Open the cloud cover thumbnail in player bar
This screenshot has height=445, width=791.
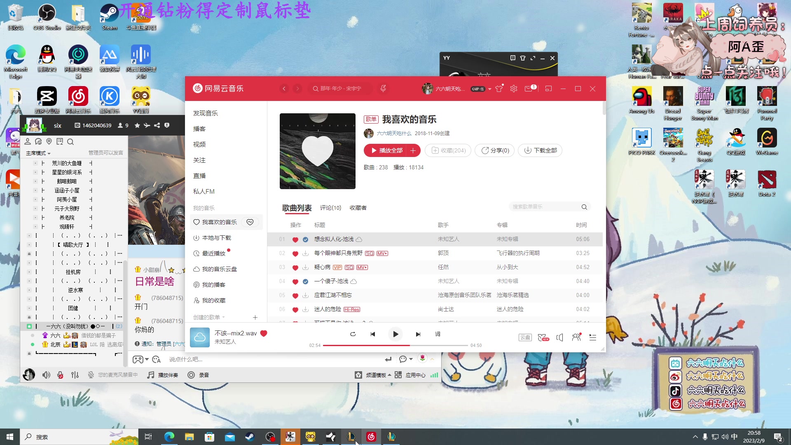tap(200, 337)
